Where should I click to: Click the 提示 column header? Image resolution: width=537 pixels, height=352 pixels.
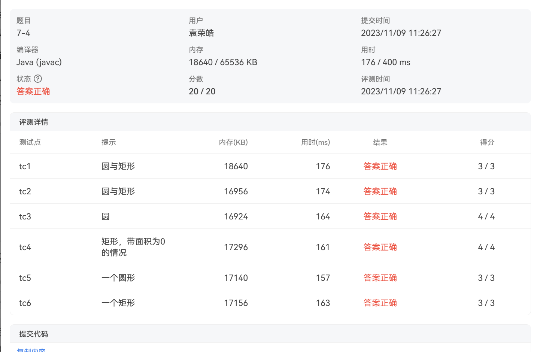109,142
